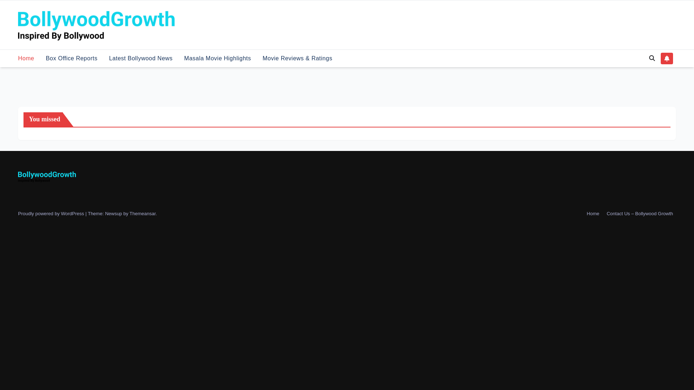
Task: Open Movie Reviews & Ratings section
Action: (297, 58)
